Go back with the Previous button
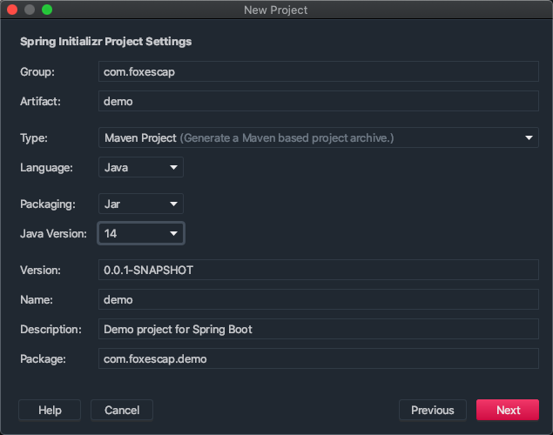 click(433, 410)
